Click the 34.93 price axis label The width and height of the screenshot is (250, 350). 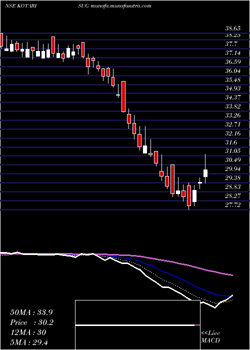[233, 88]
